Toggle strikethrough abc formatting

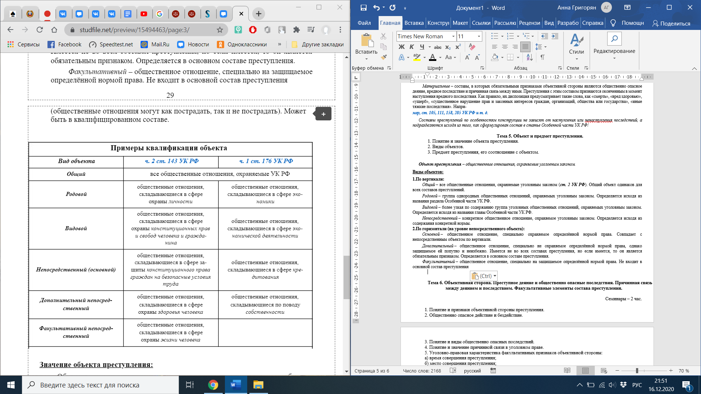click(x=437, y=47)
